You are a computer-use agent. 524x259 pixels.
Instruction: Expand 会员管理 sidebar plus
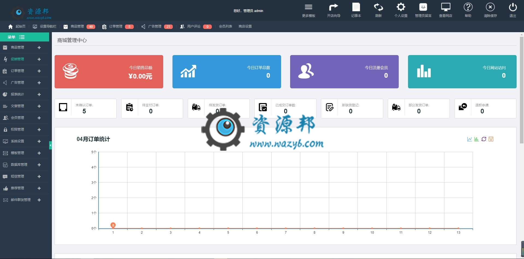click(x=39, y=118)
